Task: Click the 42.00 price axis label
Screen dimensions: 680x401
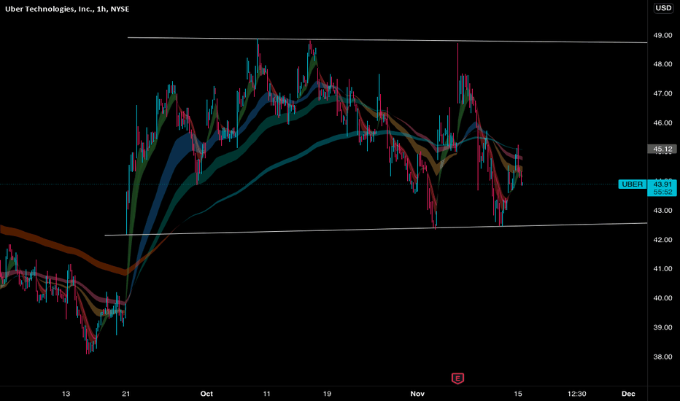Action: coord(662,240)
